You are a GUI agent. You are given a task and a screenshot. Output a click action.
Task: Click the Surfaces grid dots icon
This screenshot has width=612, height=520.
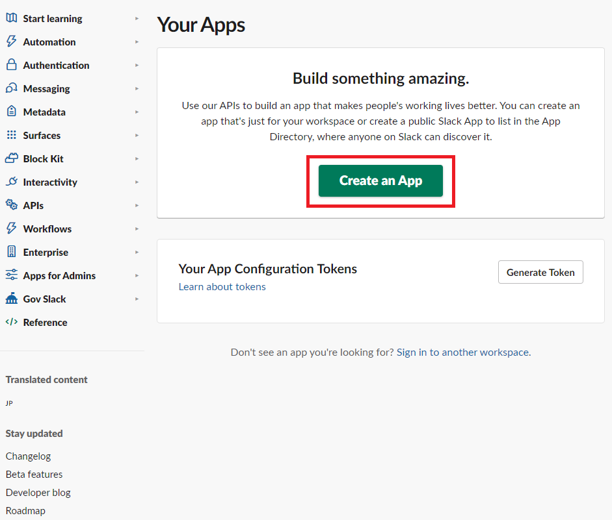(x=11, y=135)
